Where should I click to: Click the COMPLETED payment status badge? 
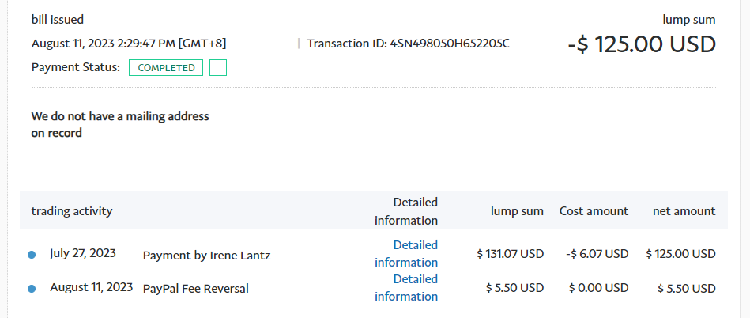[x=166, y=68]
